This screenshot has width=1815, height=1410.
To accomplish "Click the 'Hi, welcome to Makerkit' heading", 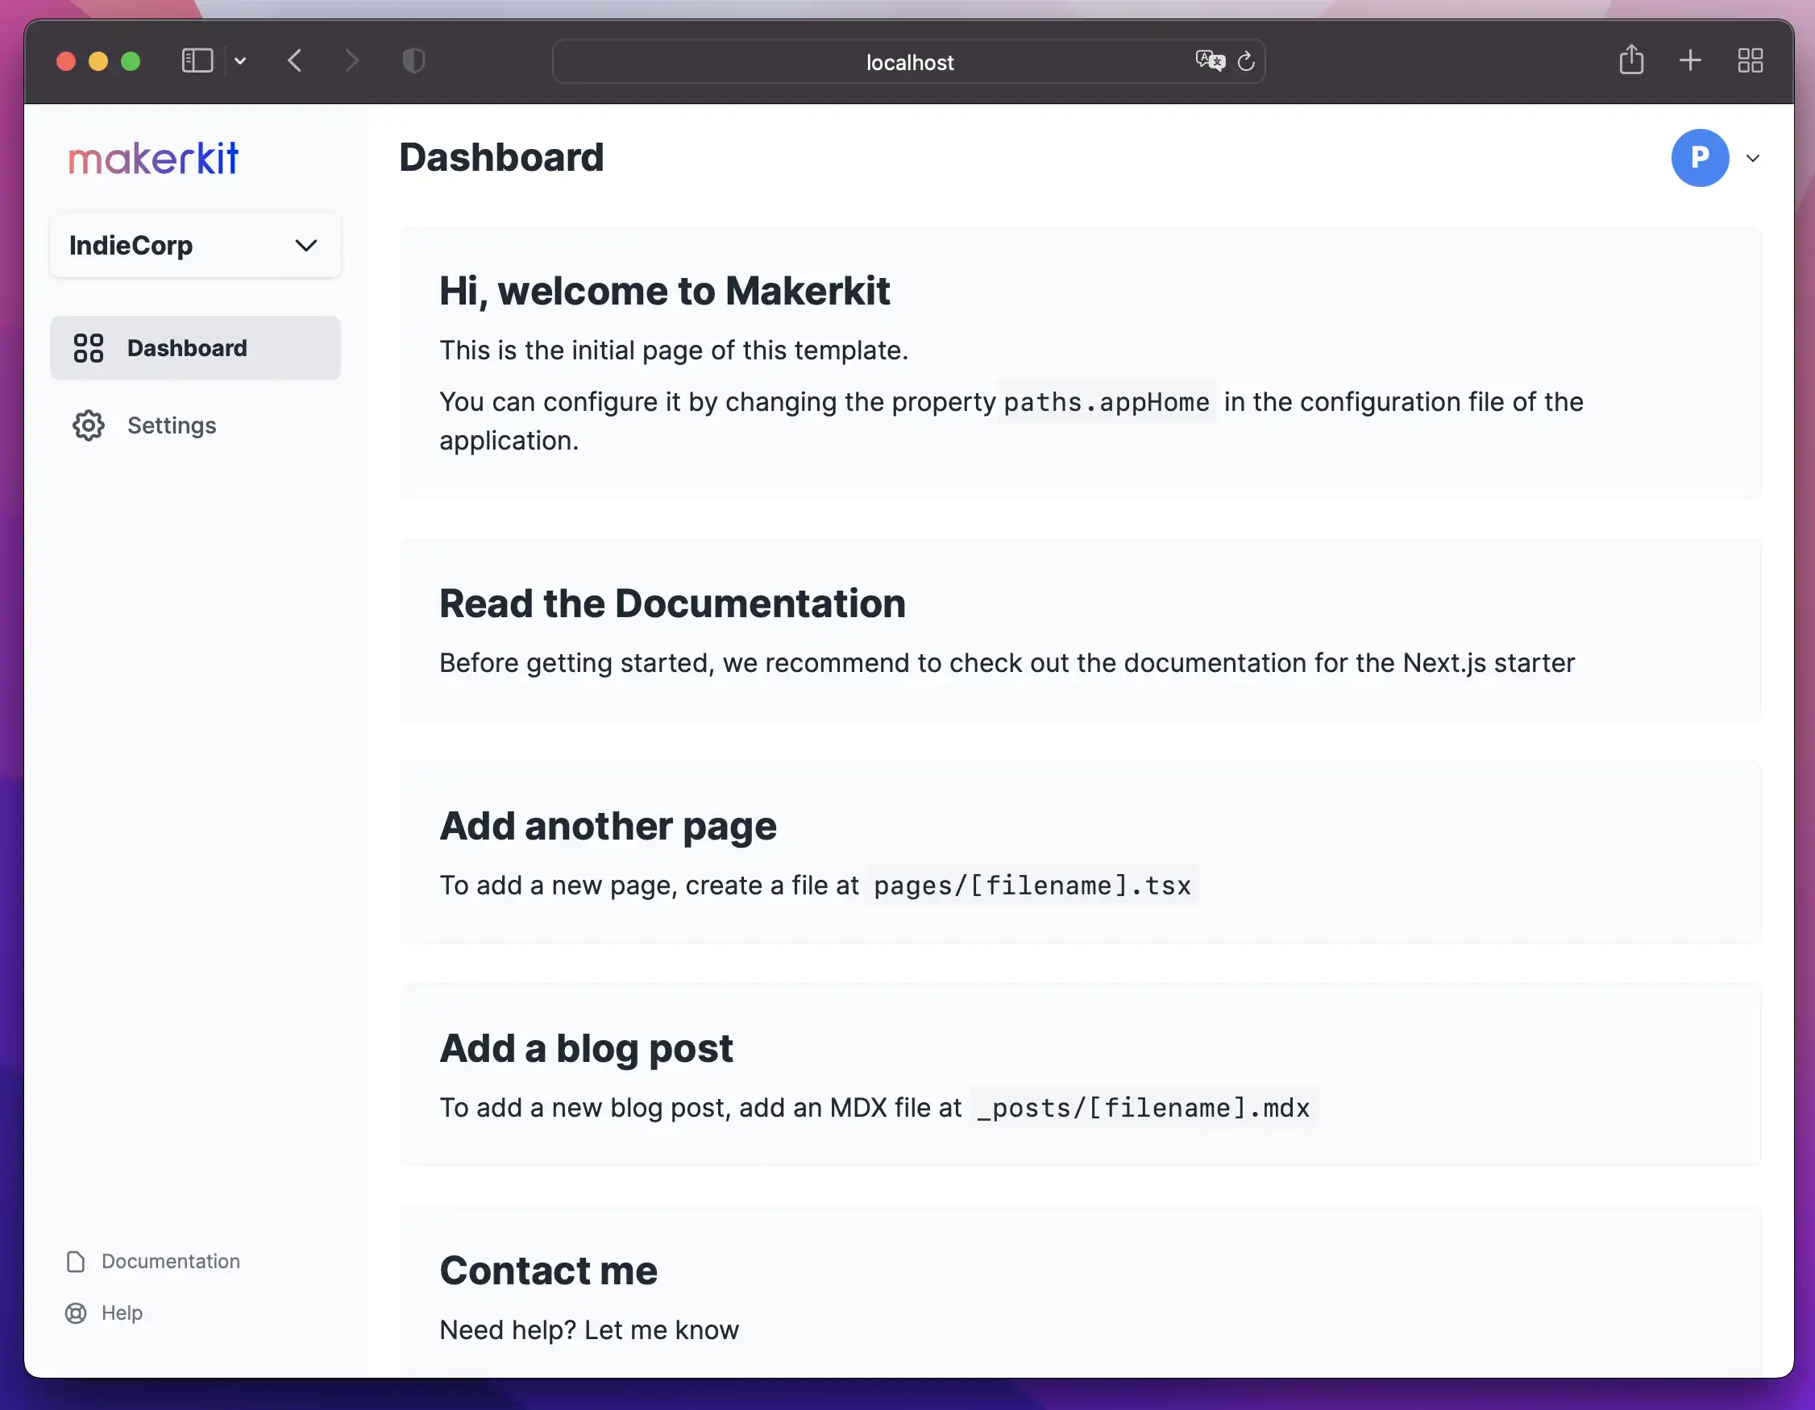I will point(664,291).
